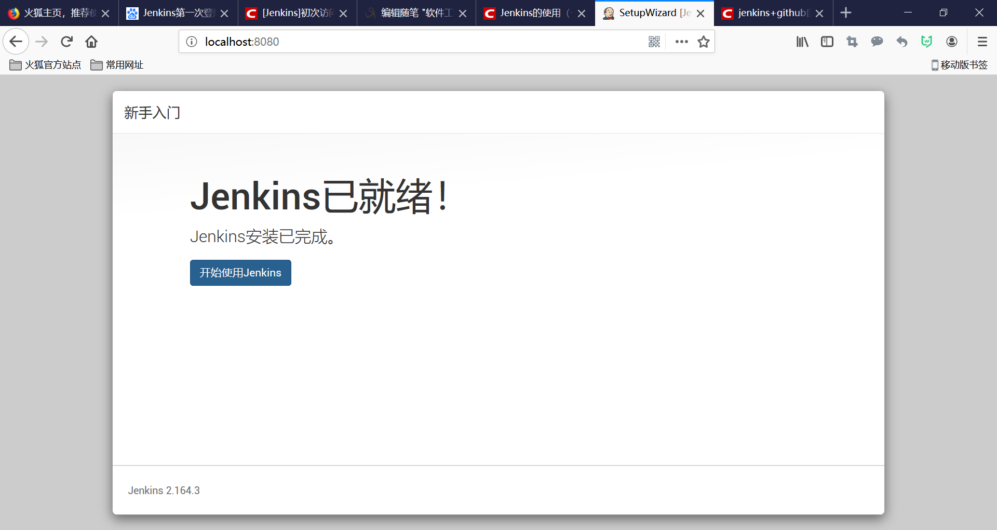Screen dimensions: 997x530
Task: Toggle the sidebar view icon
Action: click(827, 42)
